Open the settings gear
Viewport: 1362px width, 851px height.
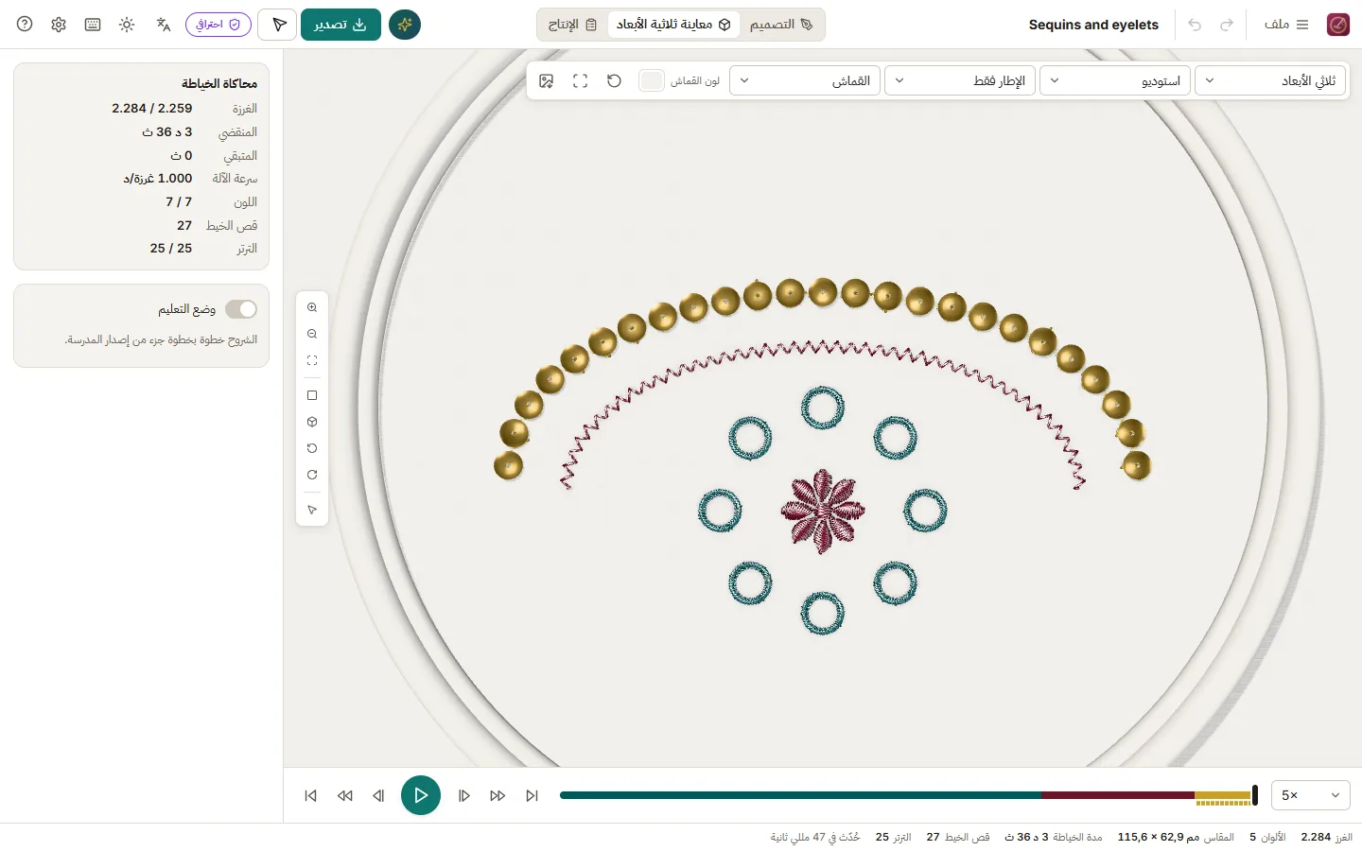coord(59,25)
